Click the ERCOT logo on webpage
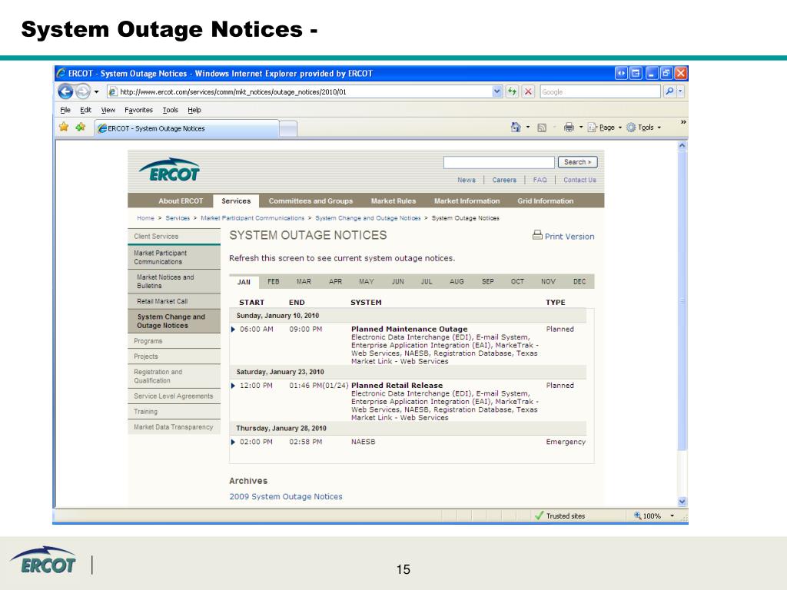 tap(169, 170)
